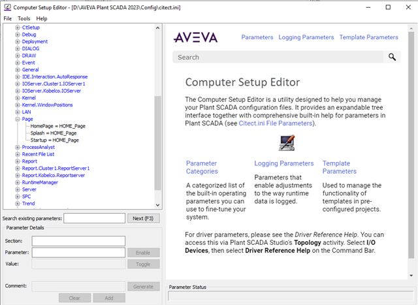Click the Add button
Viewport: 418px width, 305px height.
[109, 298]
